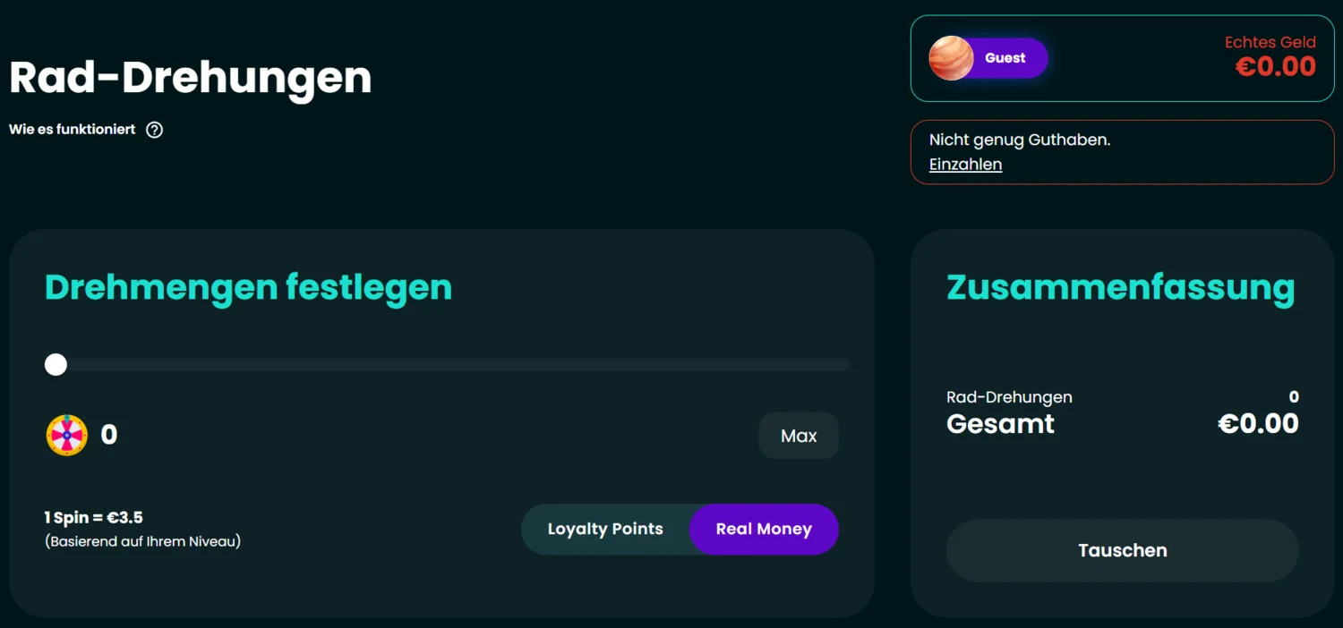Image resolution: width=1343 pixels, height=628 pixels.
Task: Click the Echtes Geld €0.00 balance
Action: click(1271, 56)
